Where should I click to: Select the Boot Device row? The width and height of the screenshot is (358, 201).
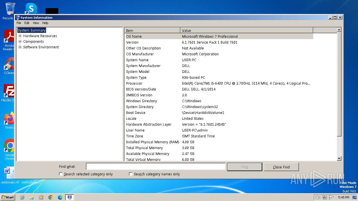coord(219,113)
